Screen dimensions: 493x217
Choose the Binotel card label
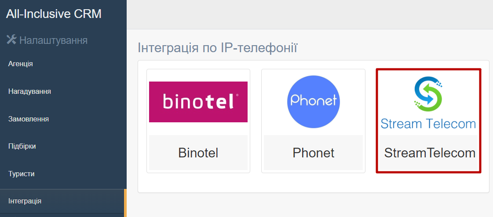(198, 153)
